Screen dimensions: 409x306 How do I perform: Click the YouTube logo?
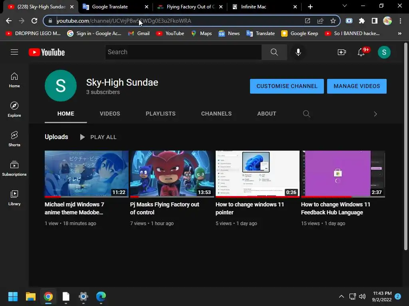pos(47,52)
